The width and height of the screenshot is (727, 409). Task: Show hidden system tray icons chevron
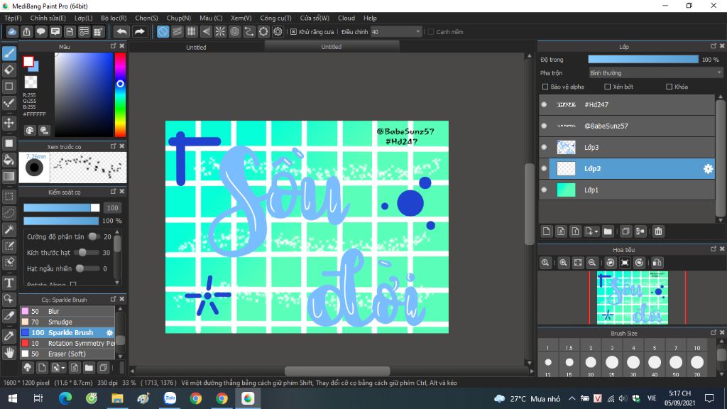click(x=572, y=398)
